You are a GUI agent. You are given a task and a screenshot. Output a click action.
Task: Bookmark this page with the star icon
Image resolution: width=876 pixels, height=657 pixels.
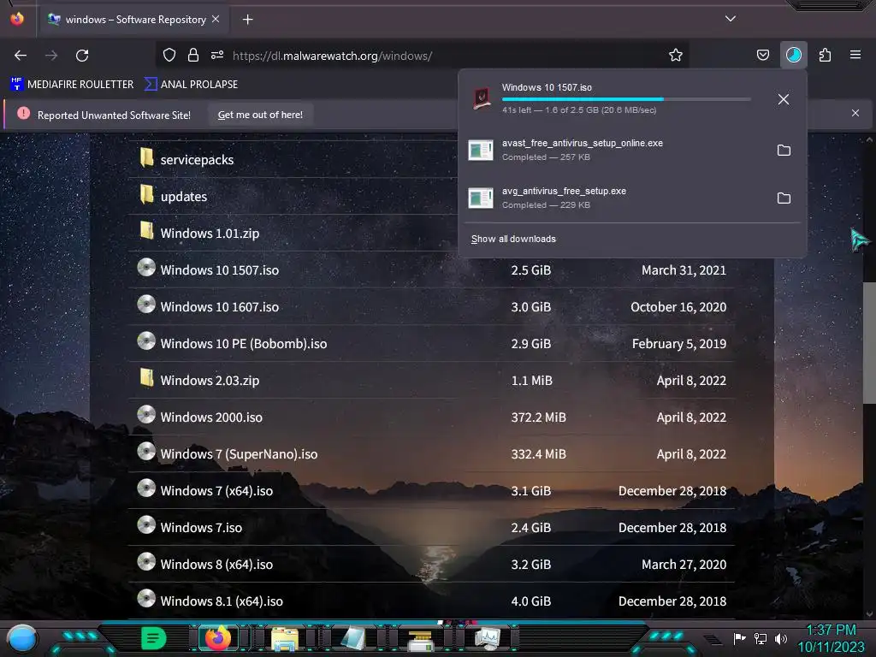pyautogui.click(x=676, y=55)
